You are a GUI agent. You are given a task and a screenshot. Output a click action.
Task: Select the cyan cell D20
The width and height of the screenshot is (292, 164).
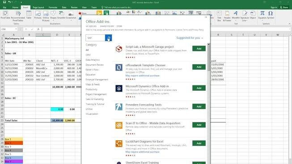(57, 109)
